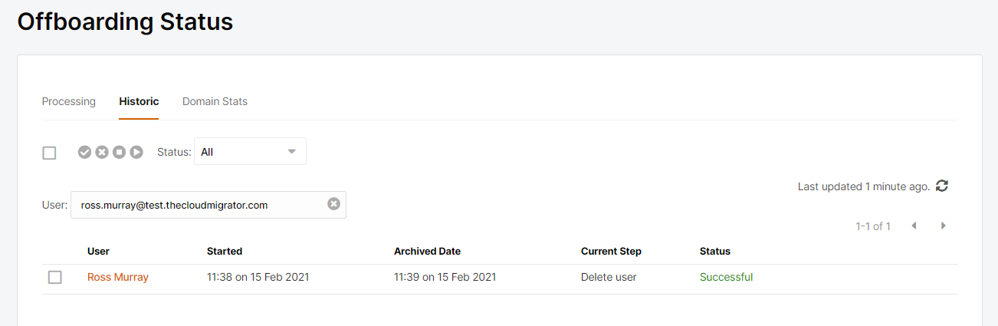Click the checkmark approve icon in toolbar
Screen dimensions: 998x326
85,152
